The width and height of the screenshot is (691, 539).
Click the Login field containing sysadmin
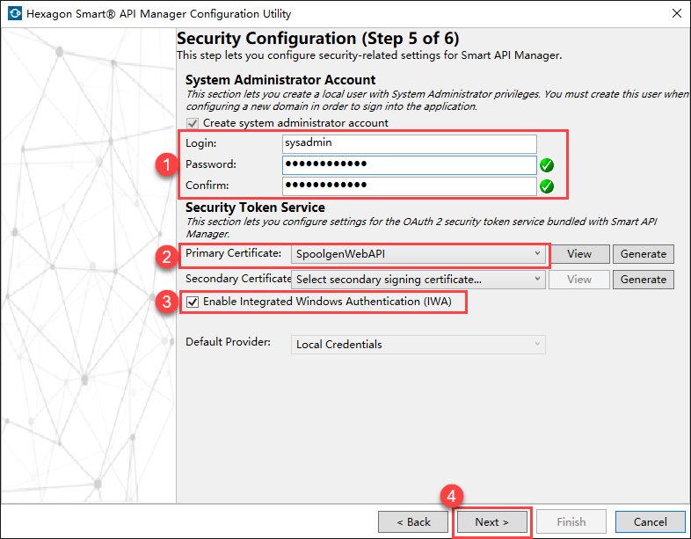coord(409,143)
